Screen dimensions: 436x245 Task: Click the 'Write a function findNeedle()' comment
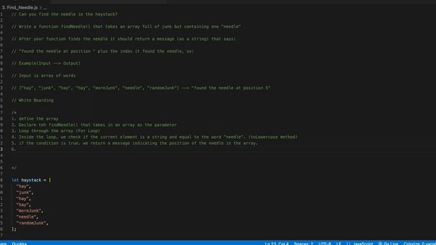coord(126,27)
